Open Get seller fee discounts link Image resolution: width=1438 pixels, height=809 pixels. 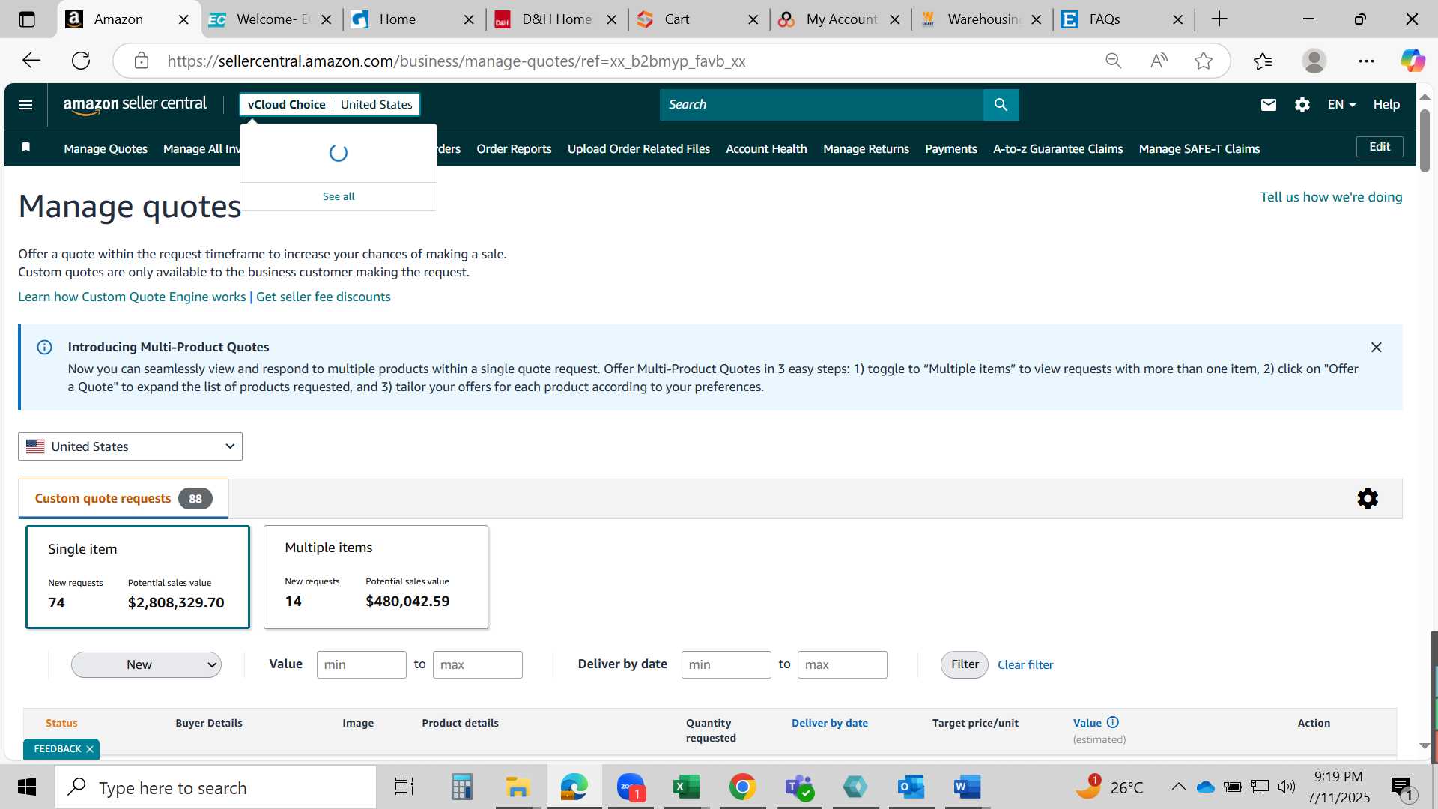click(x=324, y=297)
